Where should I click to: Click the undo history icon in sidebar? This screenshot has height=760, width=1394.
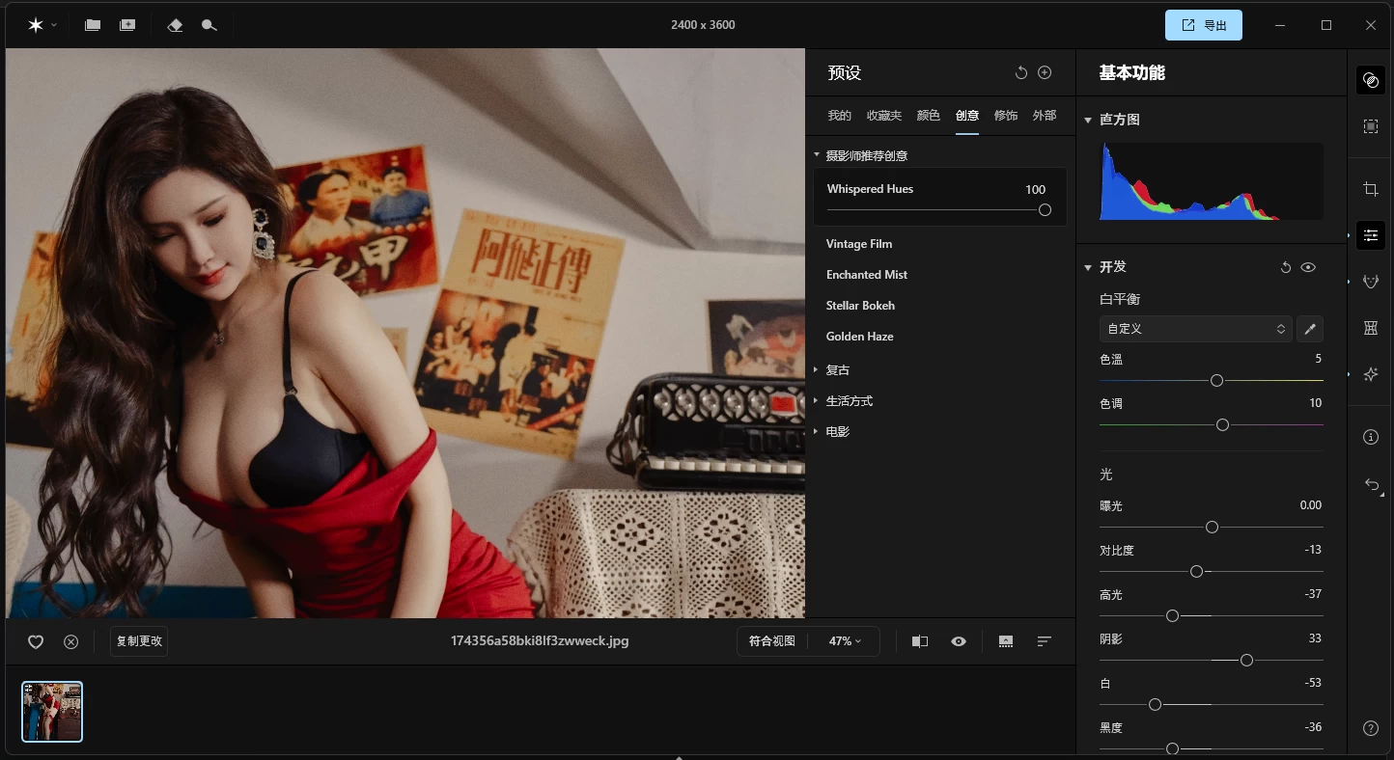click(1370, 485)
